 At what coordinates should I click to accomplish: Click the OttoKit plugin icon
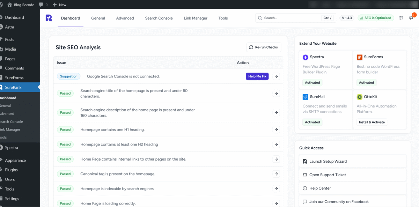(359, 97)
